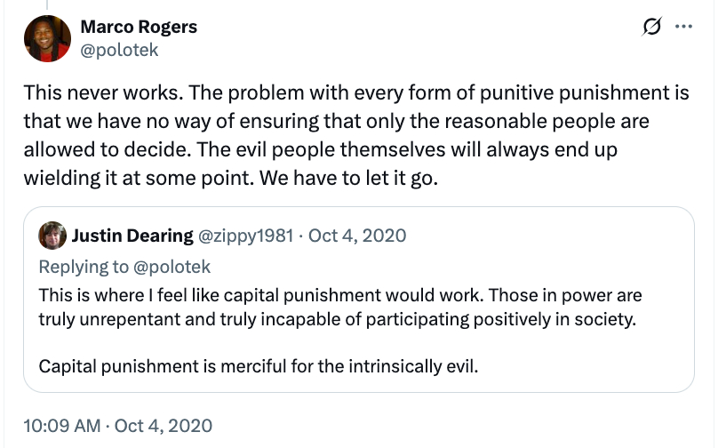This screenshot has height=448, width=718.
Task: Click Marco Rogers' profile avatar
Action: 43,38
